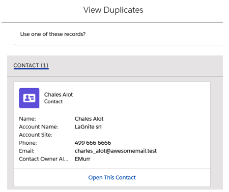Click the Contact subtitle under card name
The width and height of the screenshot is (229, 192).
tap(54, 101)
